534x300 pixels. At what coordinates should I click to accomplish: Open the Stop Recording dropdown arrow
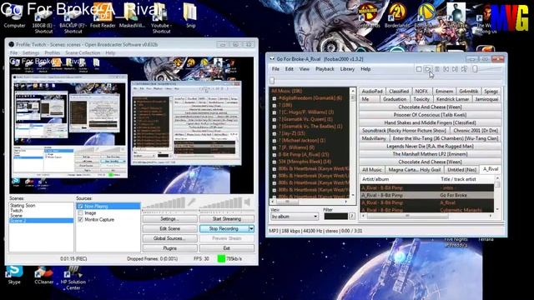tap(251, 228)
